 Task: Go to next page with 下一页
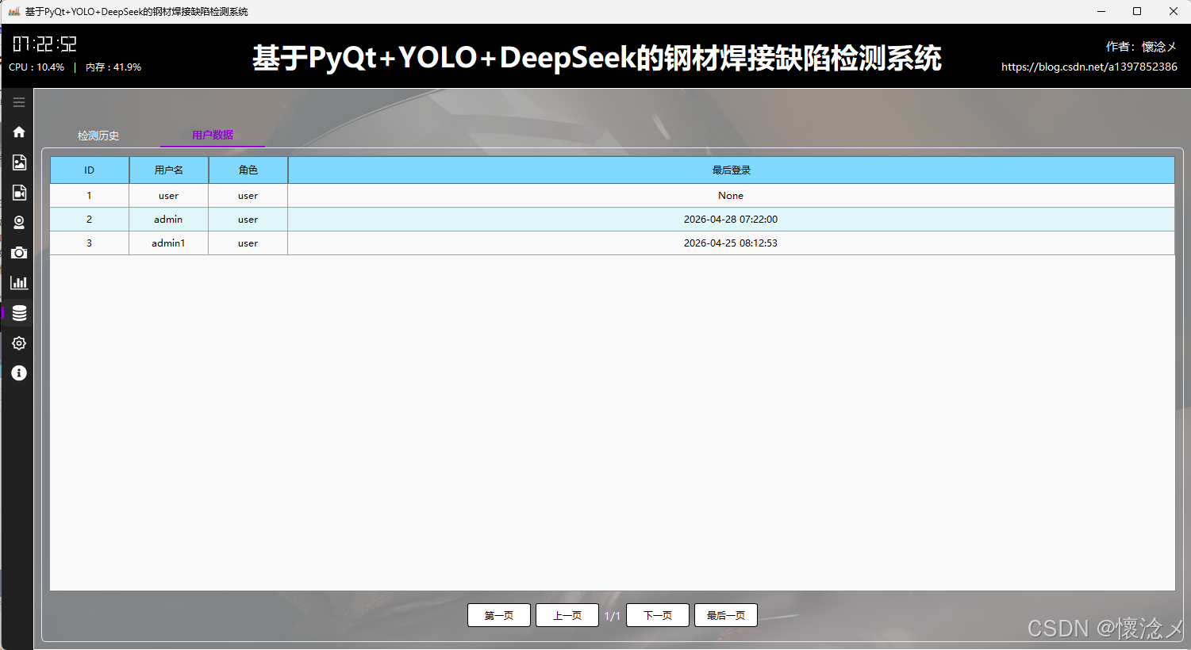coord(658,615)
